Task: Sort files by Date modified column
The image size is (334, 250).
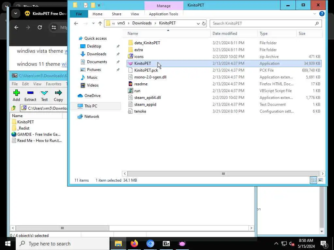Action: click(234, 34)
